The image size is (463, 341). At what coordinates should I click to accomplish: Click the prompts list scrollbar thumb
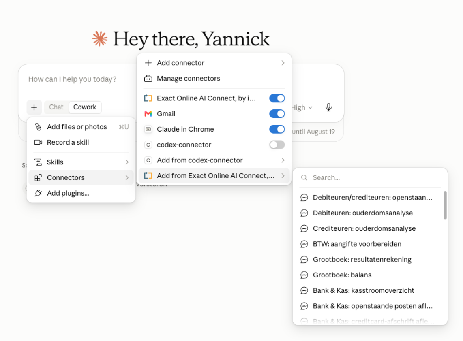point(445,205)
